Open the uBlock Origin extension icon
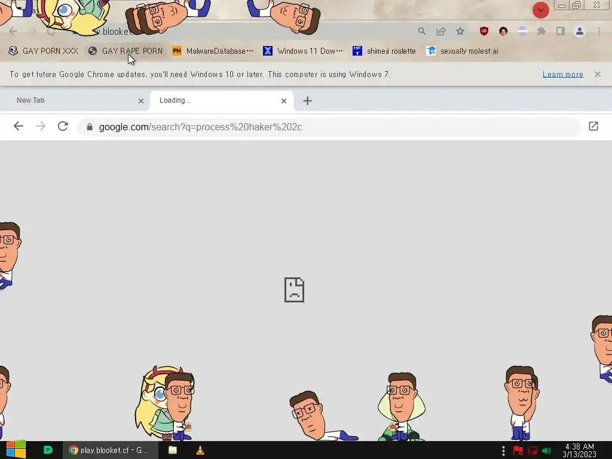This screenshot has width=612, height=459. pos(484,31)
